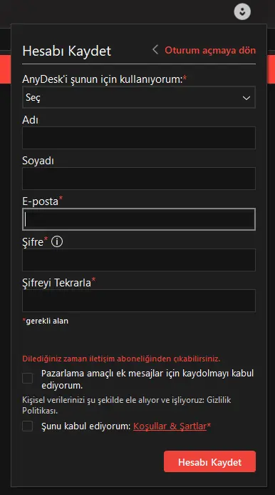The image size is (275, 495).
Task: Click the red Hesabı Kaydet button
Action: 209,461
